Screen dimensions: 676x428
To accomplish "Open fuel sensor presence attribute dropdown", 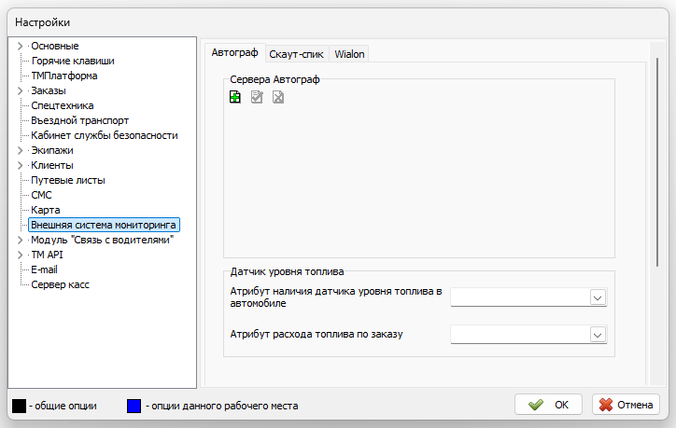I will point(598,297).
